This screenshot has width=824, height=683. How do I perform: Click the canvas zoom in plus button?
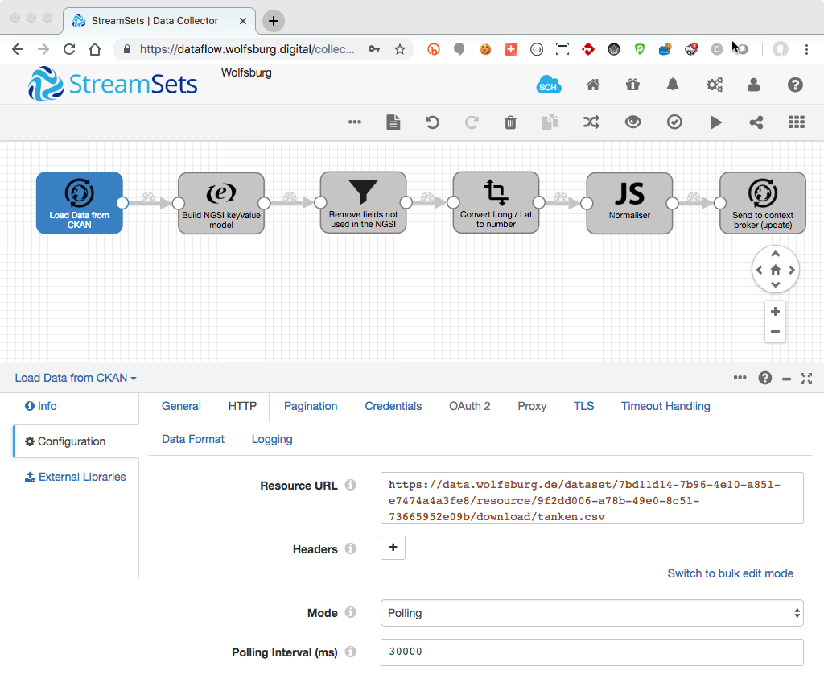(775, 312)
